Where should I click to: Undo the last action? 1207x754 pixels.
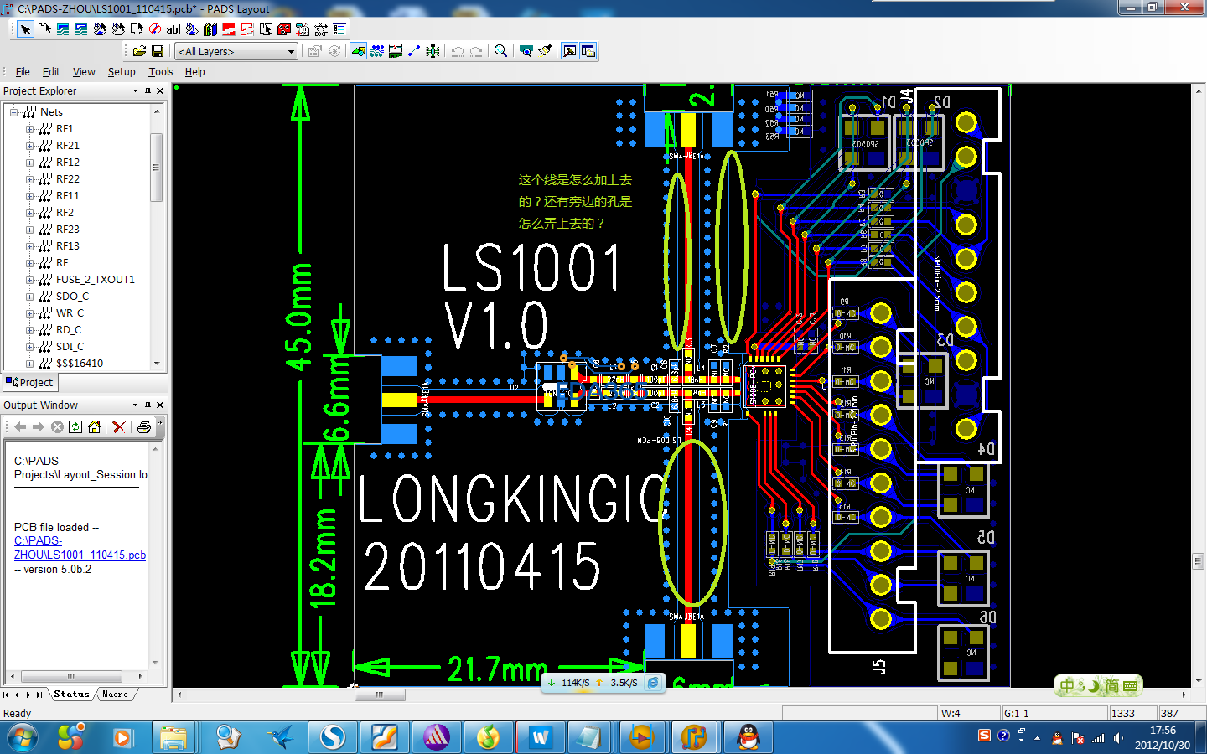[457, 51]
